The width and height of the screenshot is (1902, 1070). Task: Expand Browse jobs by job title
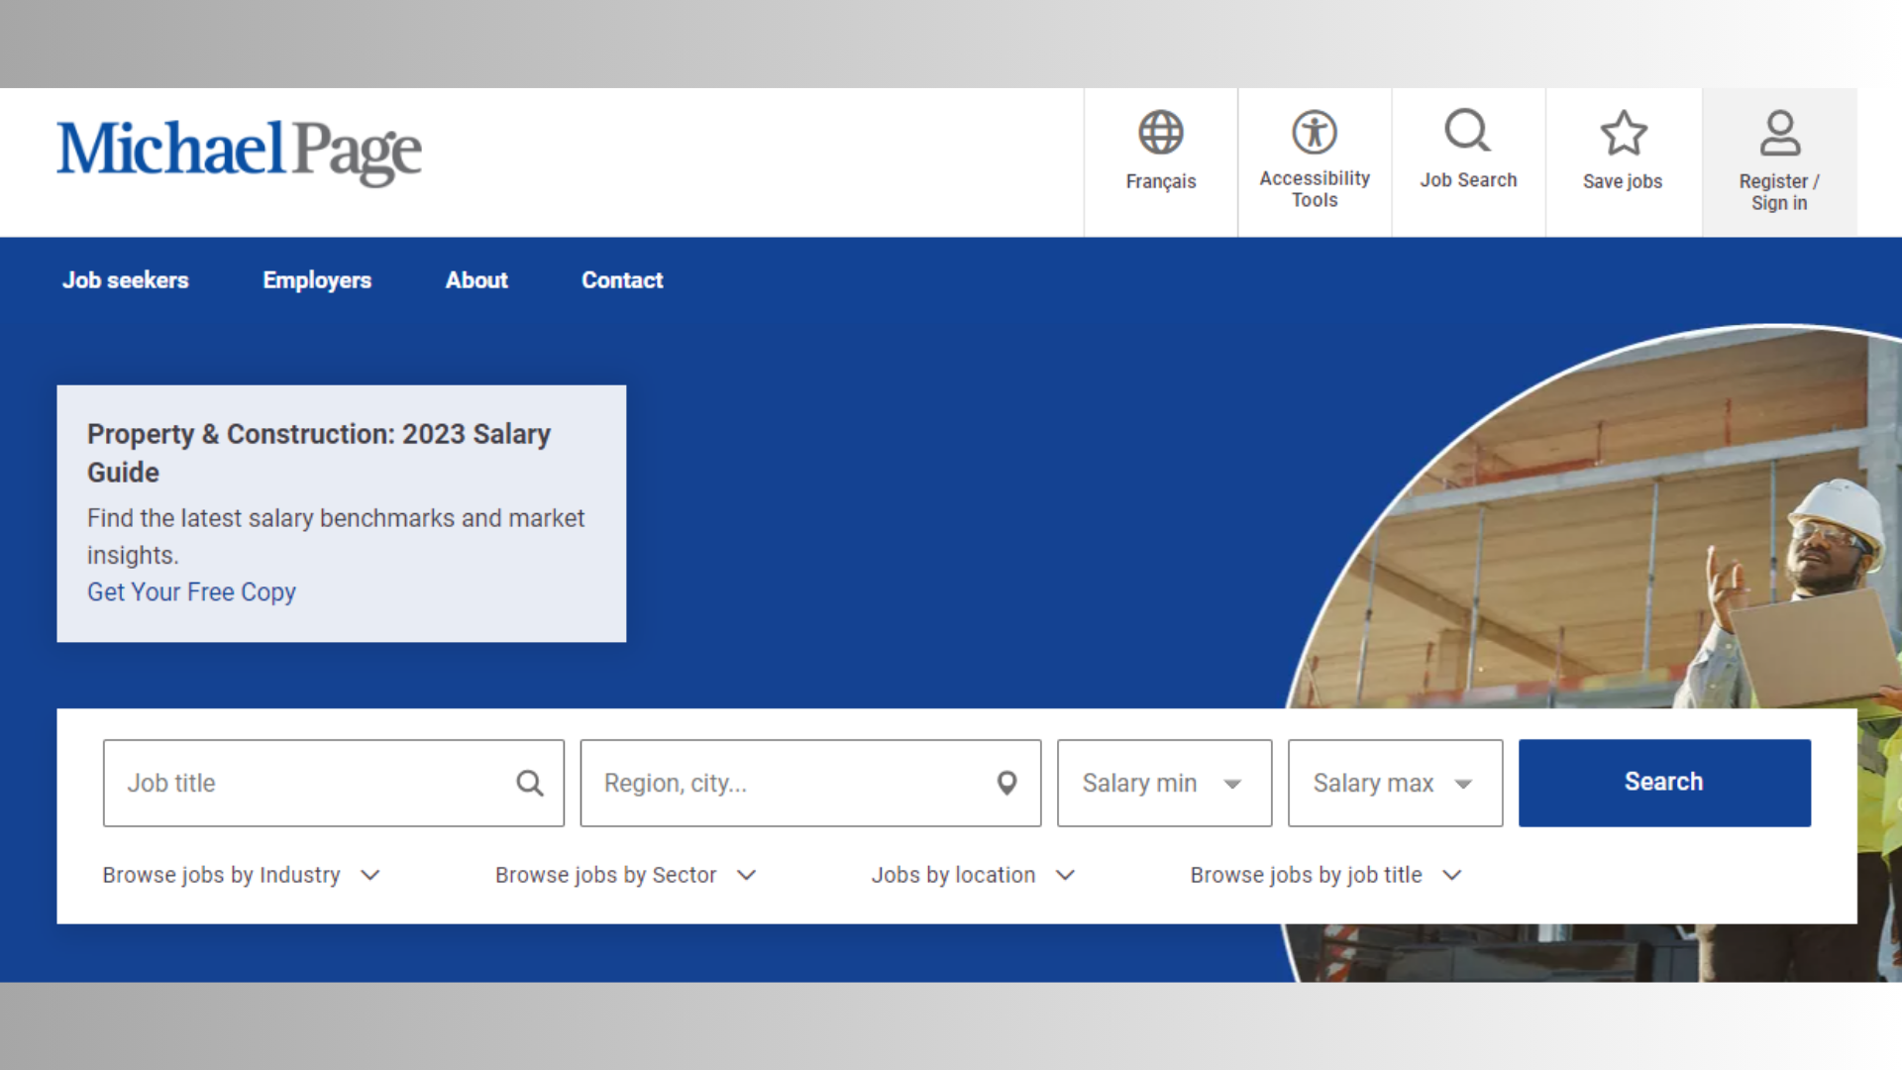1324,875
